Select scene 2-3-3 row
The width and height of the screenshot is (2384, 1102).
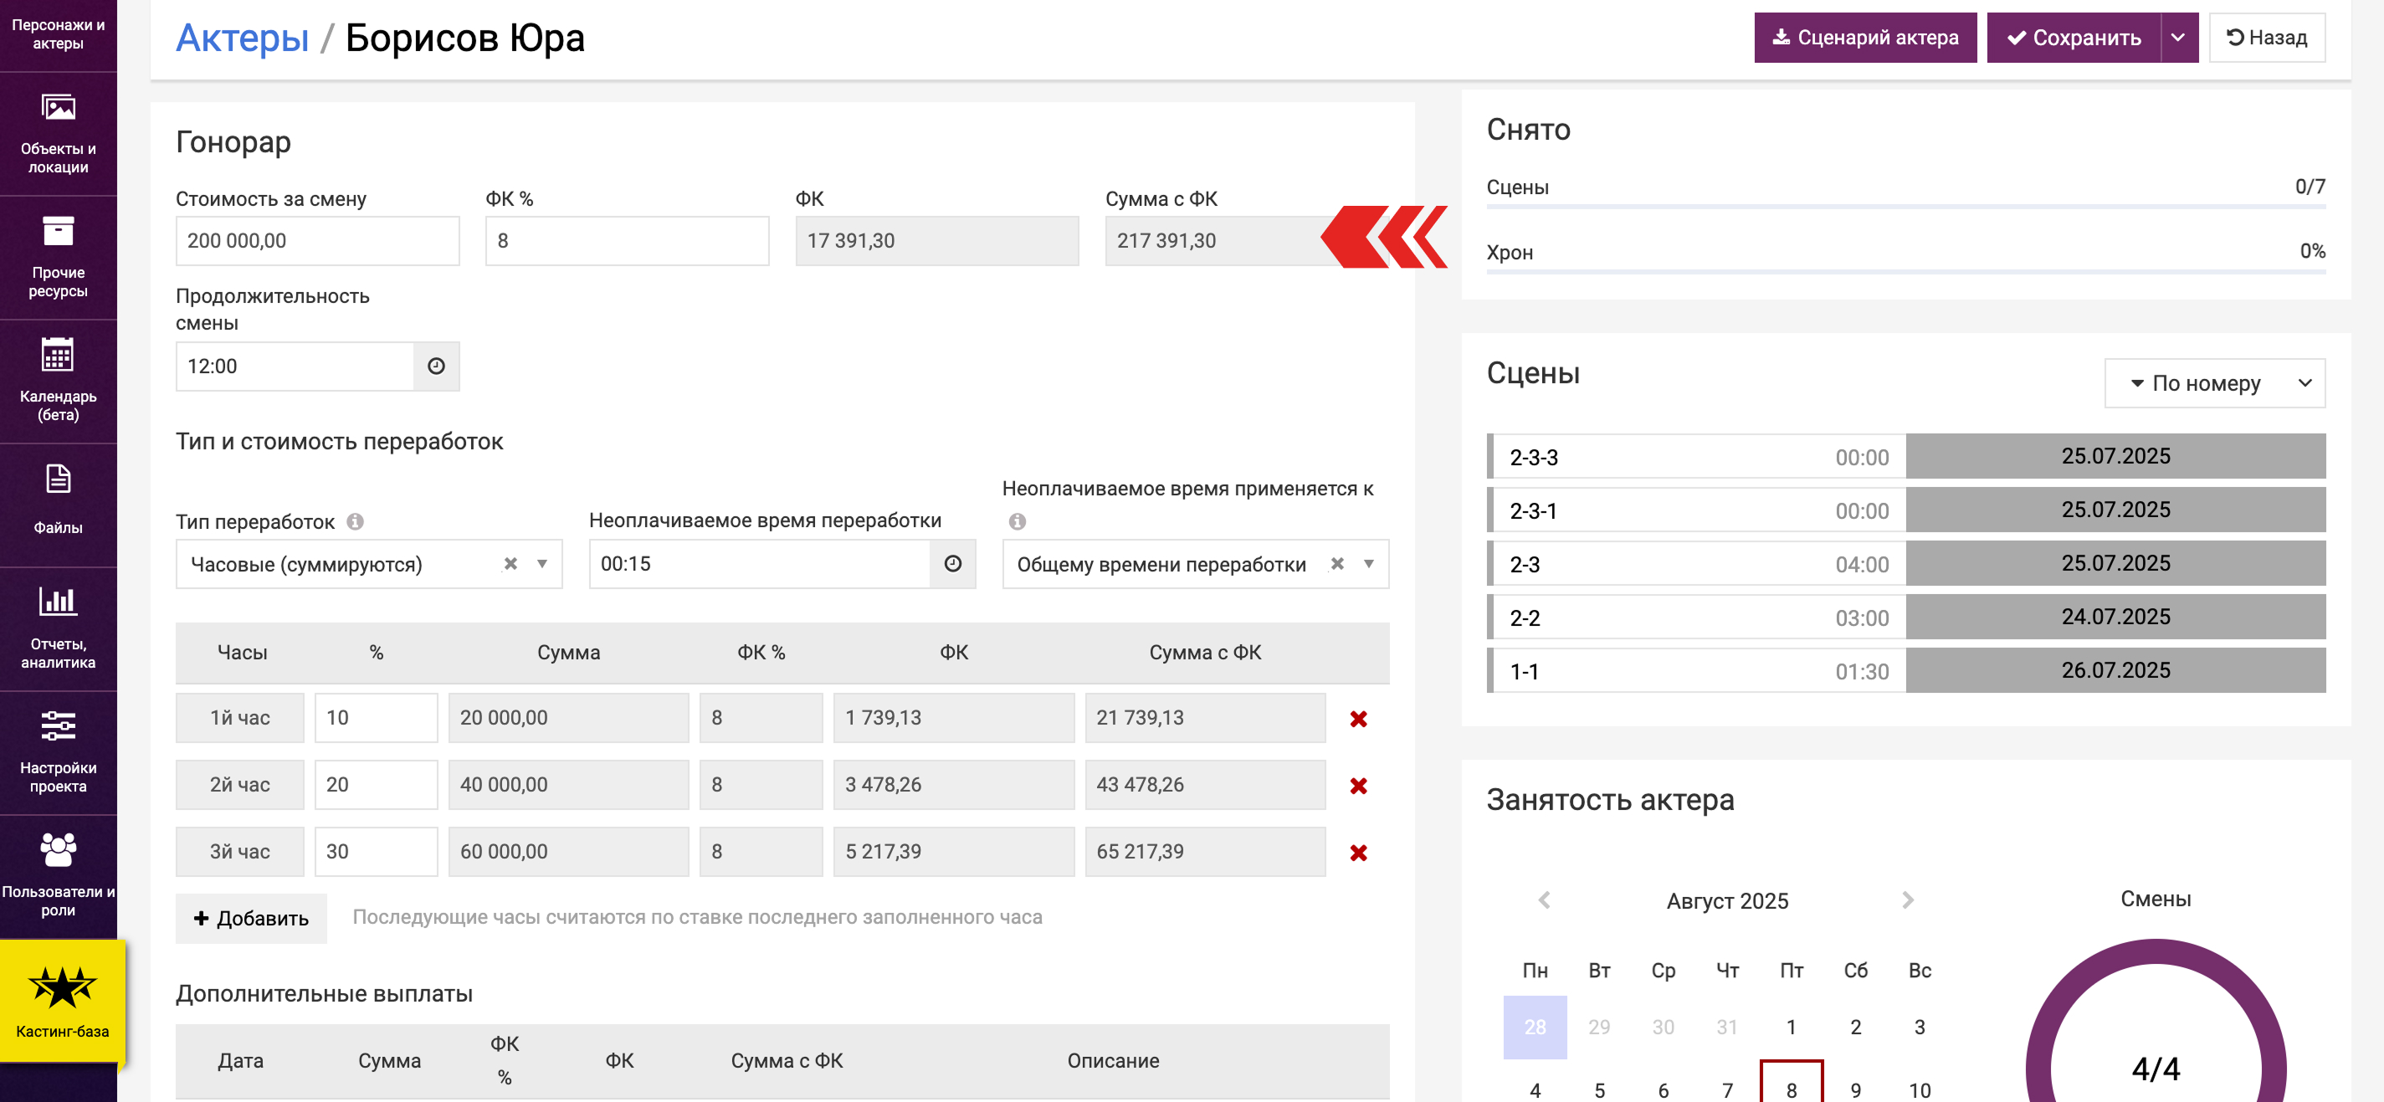click(1906, 456)
